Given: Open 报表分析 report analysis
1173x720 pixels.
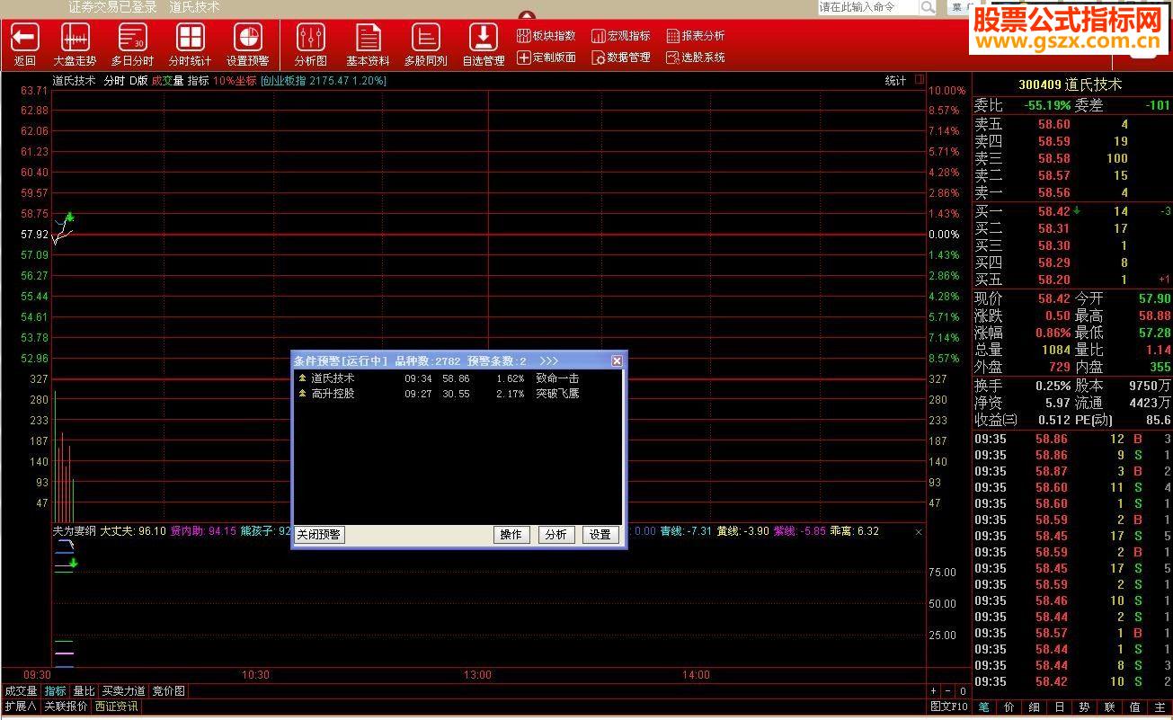Looking at the screenshot, I should tap(696, 36).
